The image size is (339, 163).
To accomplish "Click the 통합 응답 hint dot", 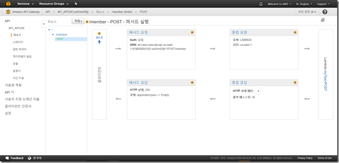I will coord(295,82).
